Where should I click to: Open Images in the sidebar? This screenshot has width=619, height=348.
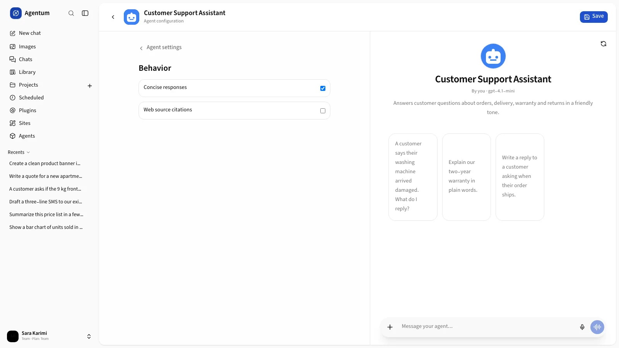coord(50,47)
